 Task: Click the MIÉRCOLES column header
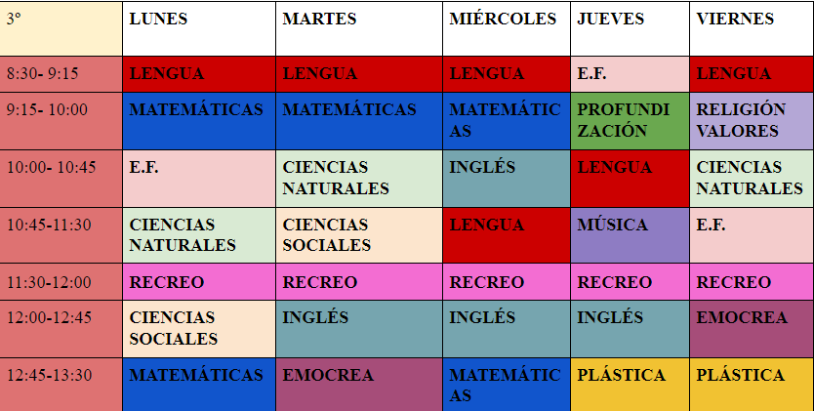506,28
